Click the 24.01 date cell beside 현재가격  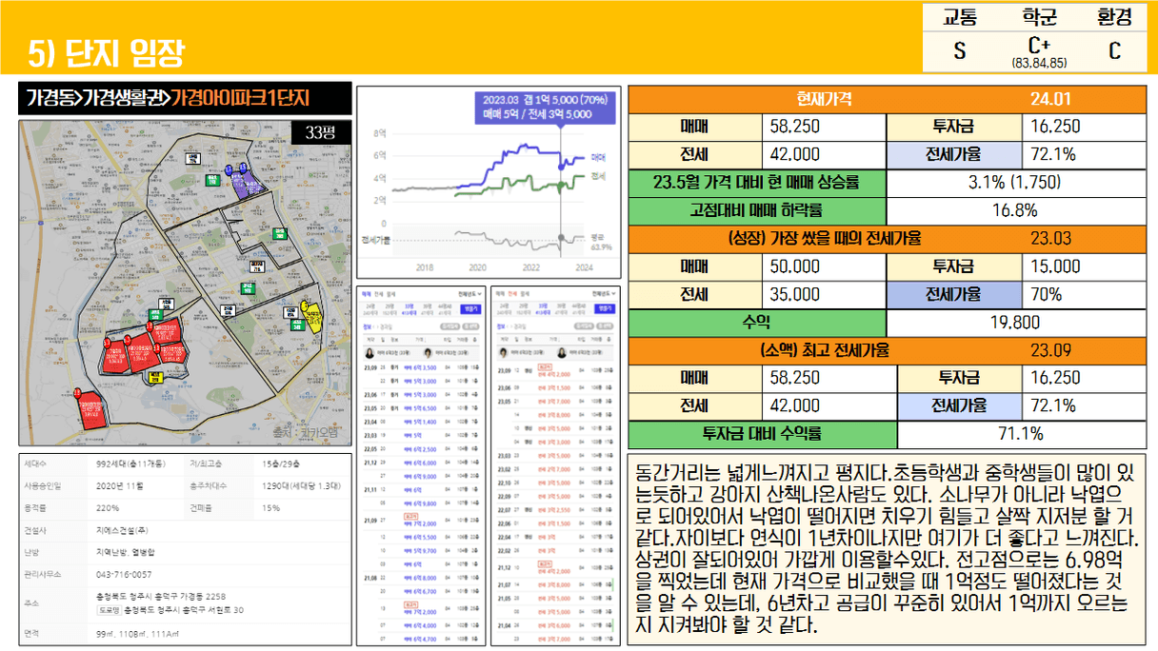1050,99
